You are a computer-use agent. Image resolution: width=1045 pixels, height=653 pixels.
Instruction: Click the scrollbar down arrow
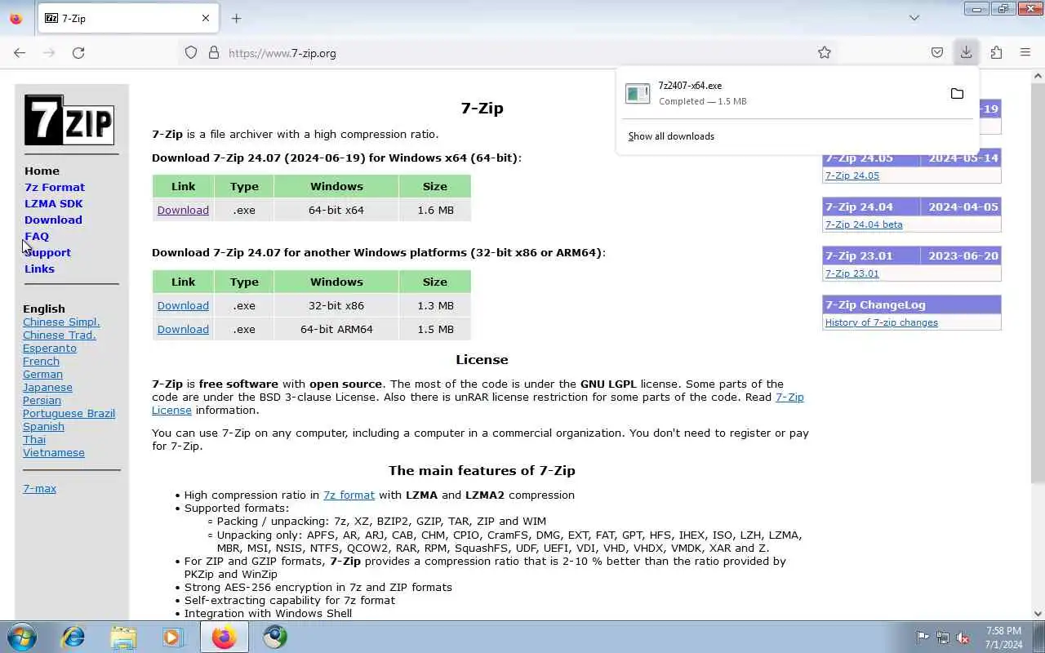tap(1038, 614)
